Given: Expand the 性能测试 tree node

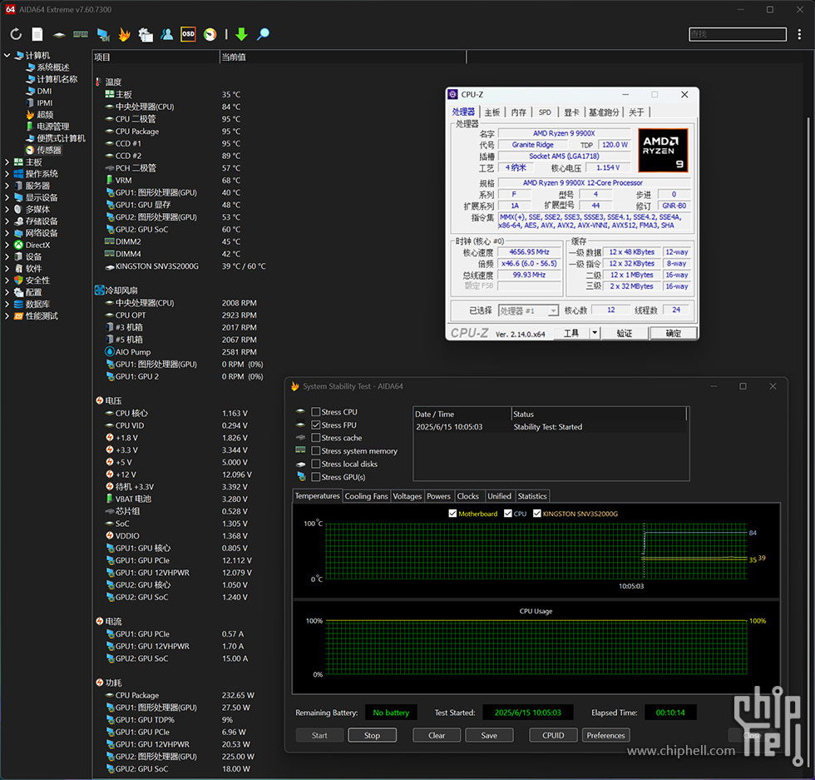Looking at the screenshot, I should pyautogui.click(x=7, y=315).
